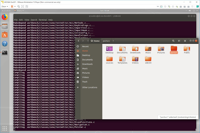The image size is (200, 133).
Task: Click the left path-scroll arrow before Home
Action: (88, 41)
